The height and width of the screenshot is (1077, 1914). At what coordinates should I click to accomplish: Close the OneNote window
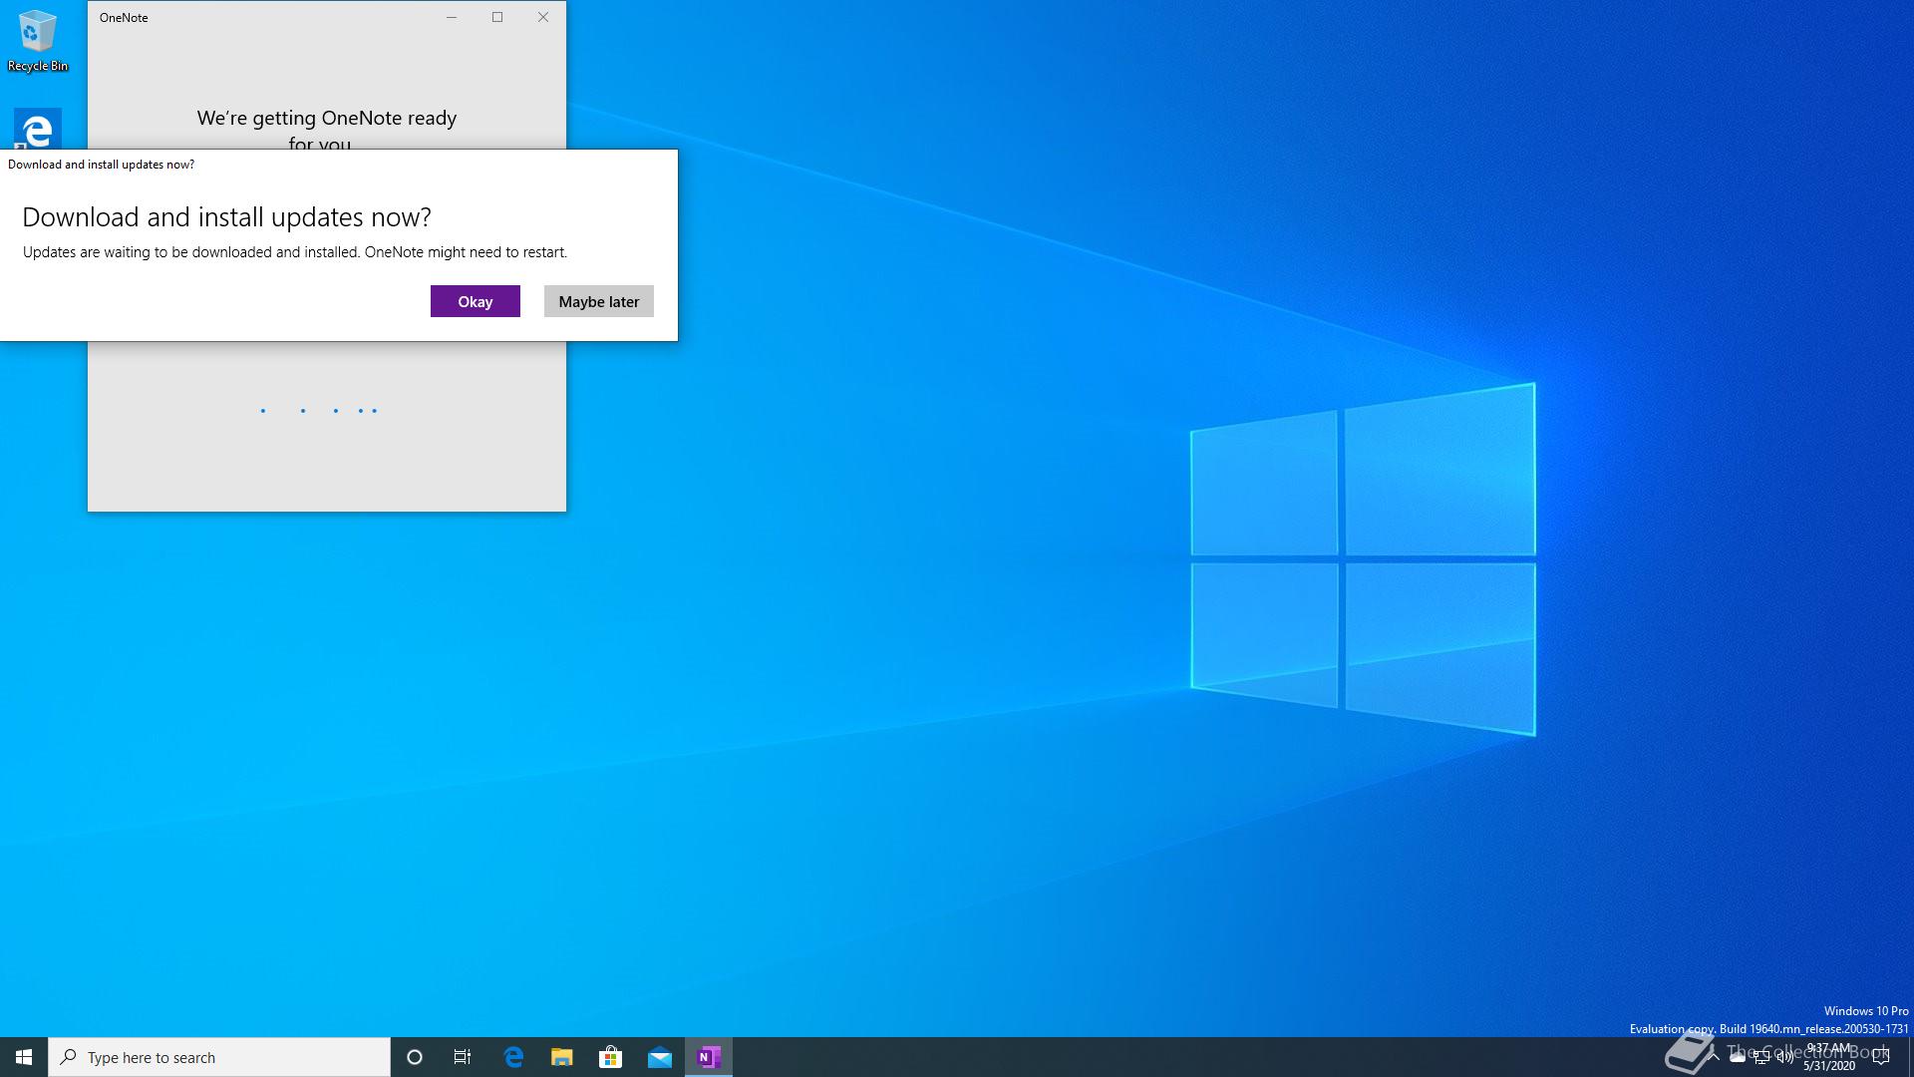coord(543,17)
